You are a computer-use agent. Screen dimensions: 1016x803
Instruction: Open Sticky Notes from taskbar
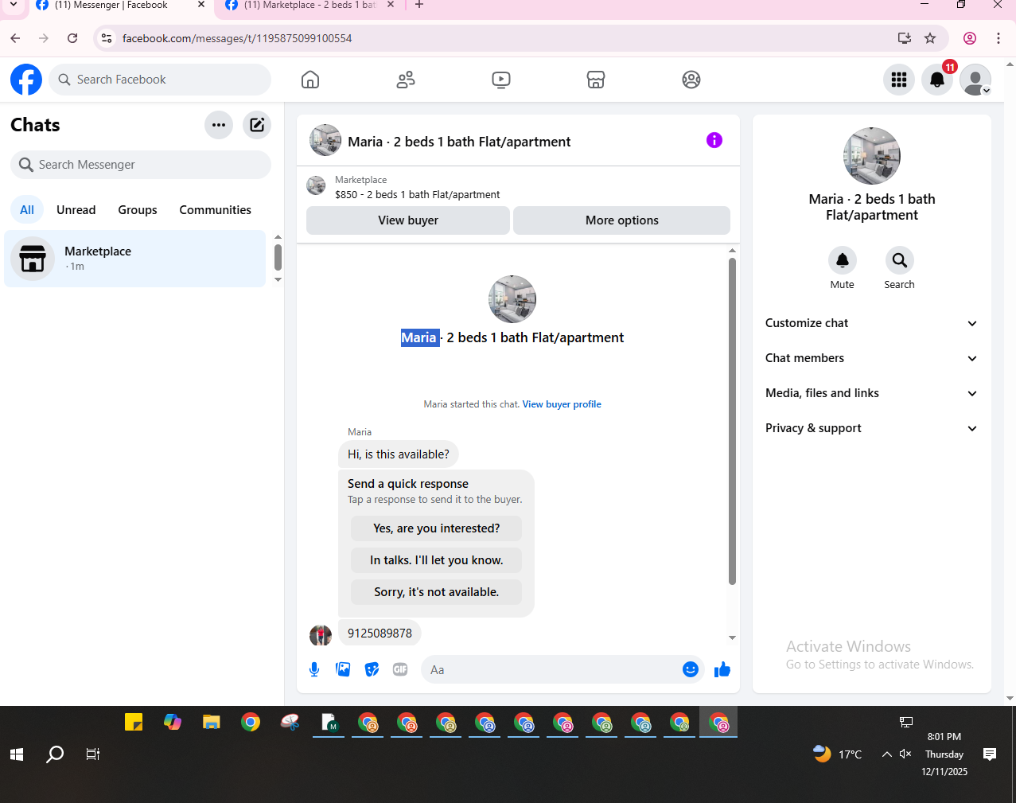134,723
